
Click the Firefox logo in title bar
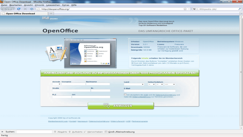point(2,2)
